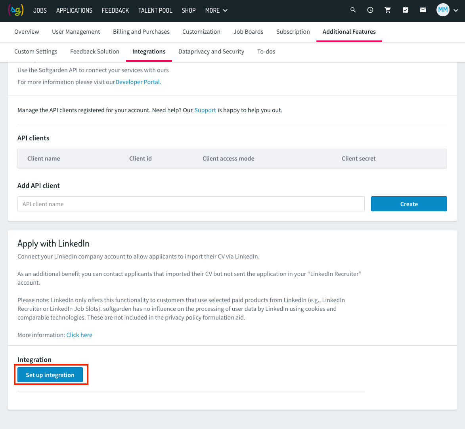This screenshot has height=429, width=465.
Task: Open the Subscription tab
Action: coord(293,32)
